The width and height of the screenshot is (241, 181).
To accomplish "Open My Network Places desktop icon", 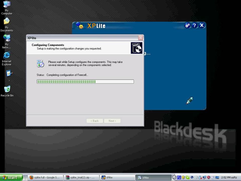I will pos(7,41).
